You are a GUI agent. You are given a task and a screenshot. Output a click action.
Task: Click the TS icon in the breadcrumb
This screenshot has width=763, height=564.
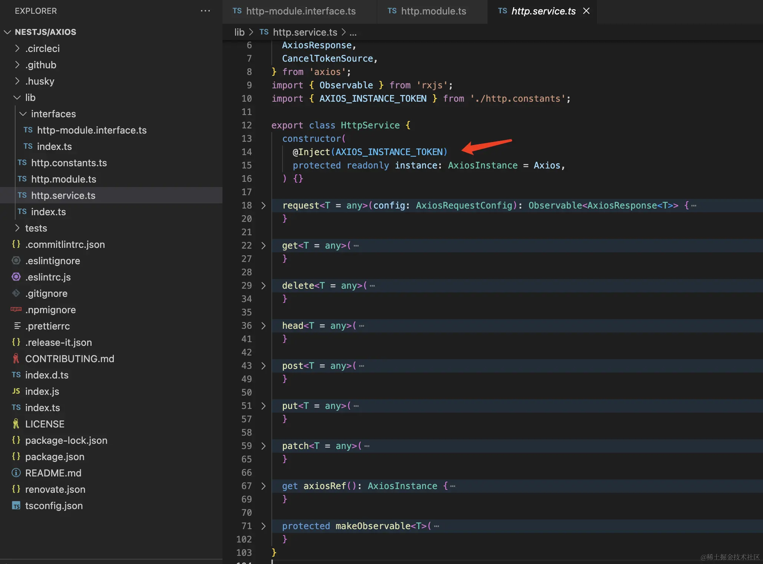264,32
